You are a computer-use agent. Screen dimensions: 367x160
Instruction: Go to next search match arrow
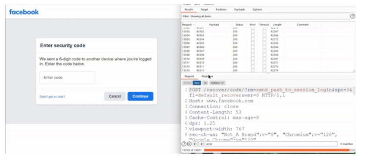point(200,144)
